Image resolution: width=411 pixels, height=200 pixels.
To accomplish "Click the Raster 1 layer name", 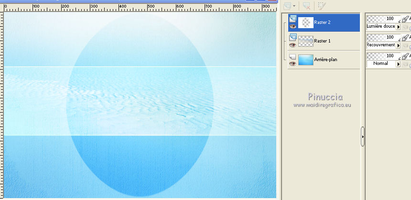I will [322, 41].
